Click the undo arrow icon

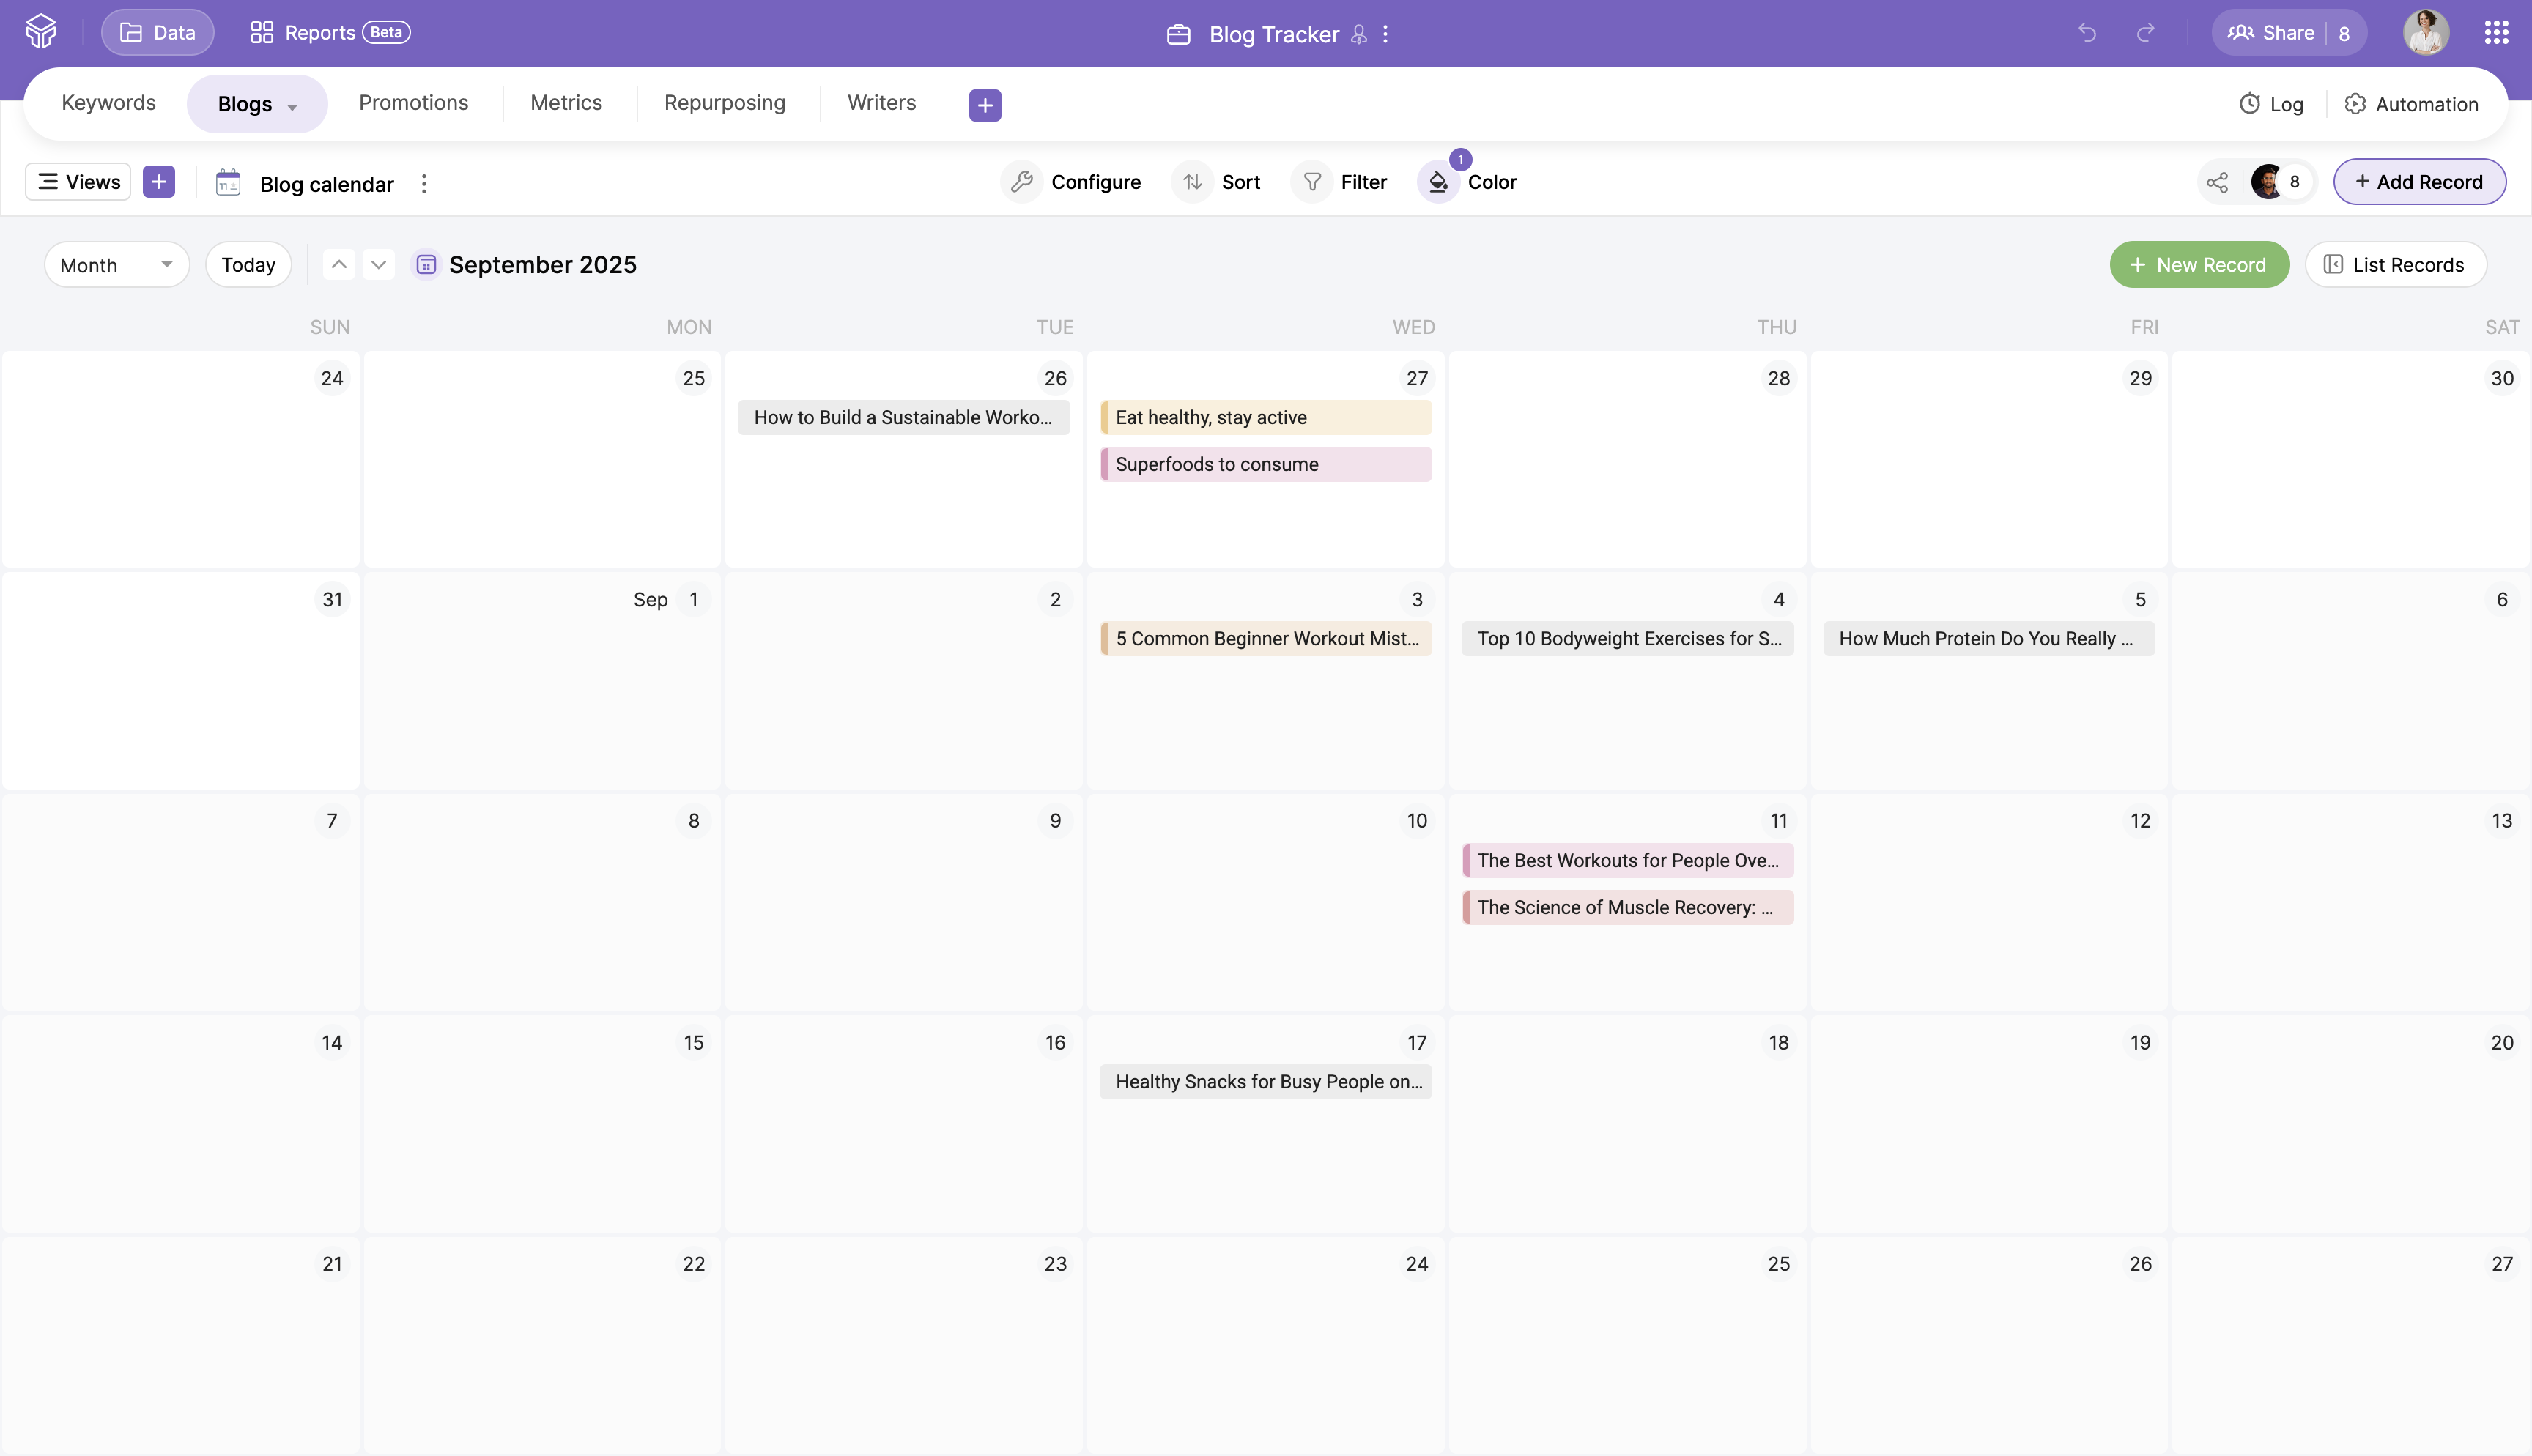2087,33
